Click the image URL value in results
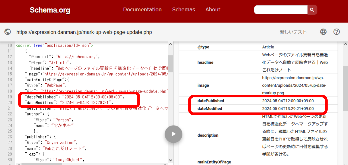The image size is (348, 165). point(294,85)
